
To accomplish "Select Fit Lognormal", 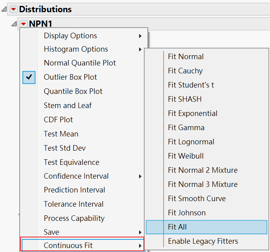I will pos(191,142).
